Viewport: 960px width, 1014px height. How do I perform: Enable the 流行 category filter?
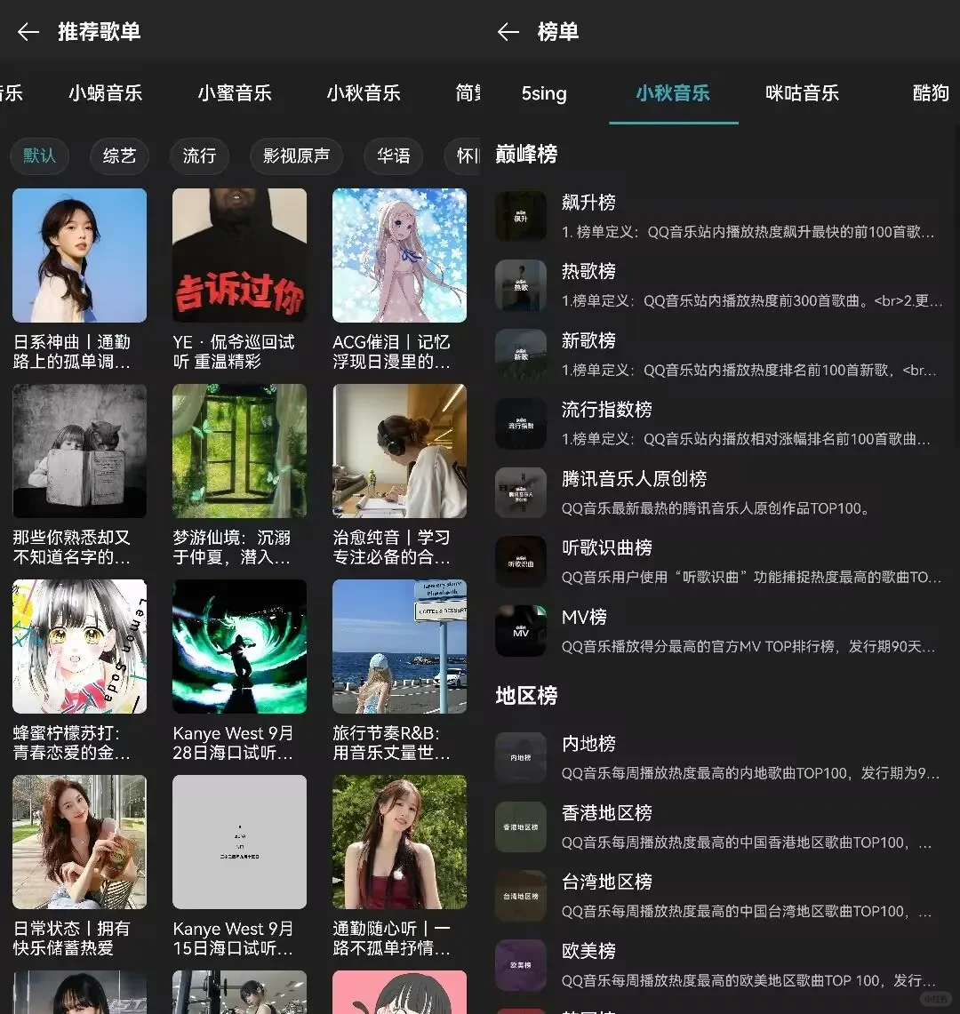coord(199,156)
